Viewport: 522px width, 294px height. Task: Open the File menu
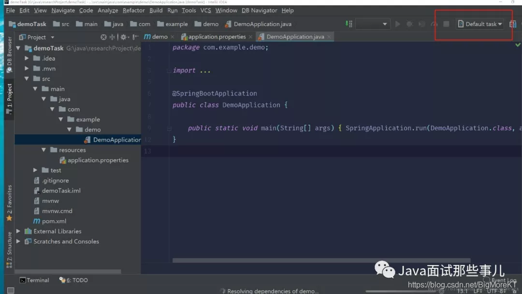(x=10, y=10)
